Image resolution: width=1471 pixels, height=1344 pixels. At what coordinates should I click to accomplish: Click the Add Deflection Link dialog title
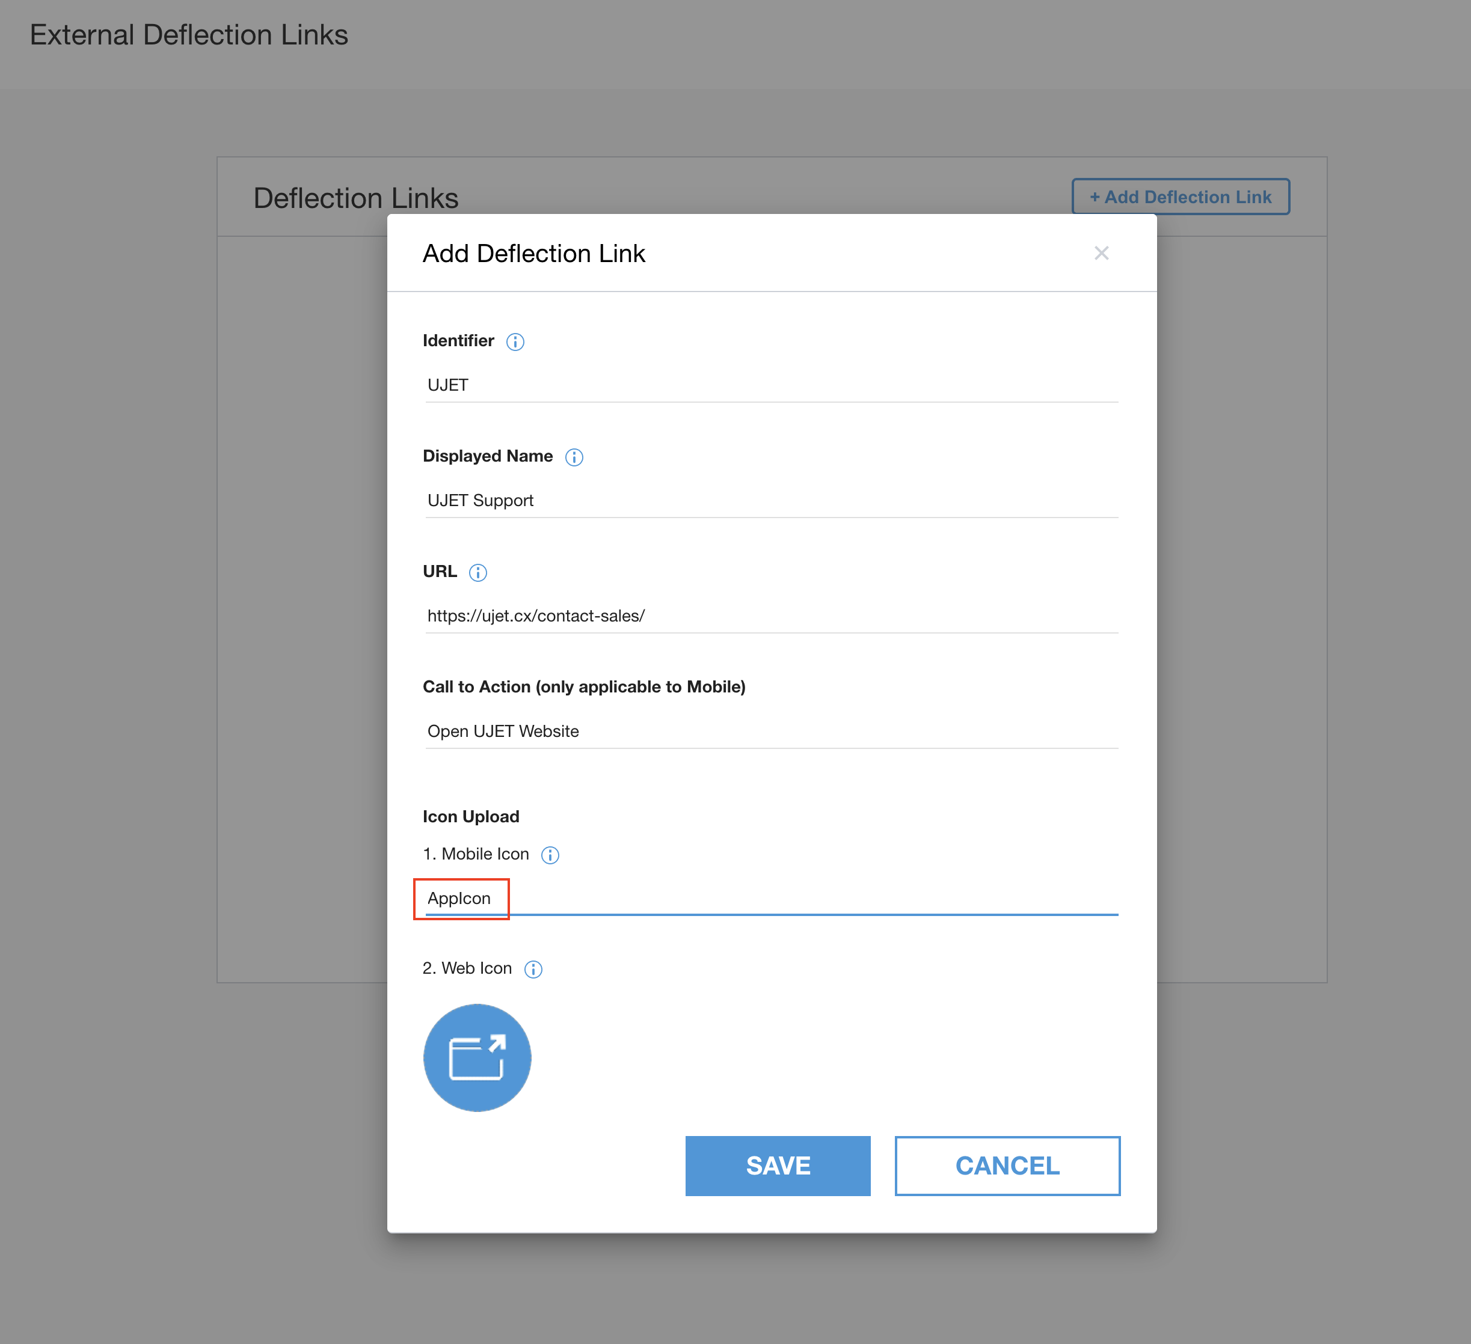pyautogui.click(x=533, y=254)
